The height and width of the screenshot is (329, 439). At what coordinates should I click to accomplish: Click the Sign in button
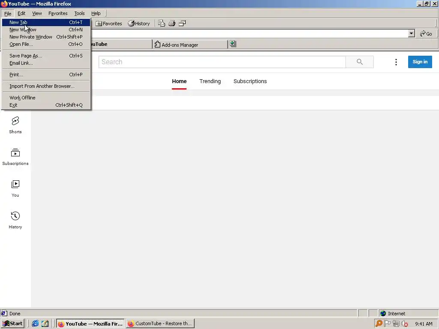420,62
